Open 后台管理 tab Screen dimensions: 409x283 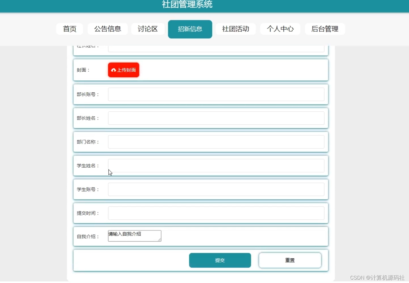(325, 29)
